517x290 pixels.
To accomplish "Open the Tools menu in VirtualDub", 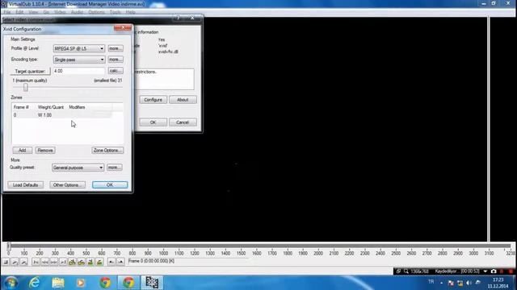I will [x=115, y=12].
